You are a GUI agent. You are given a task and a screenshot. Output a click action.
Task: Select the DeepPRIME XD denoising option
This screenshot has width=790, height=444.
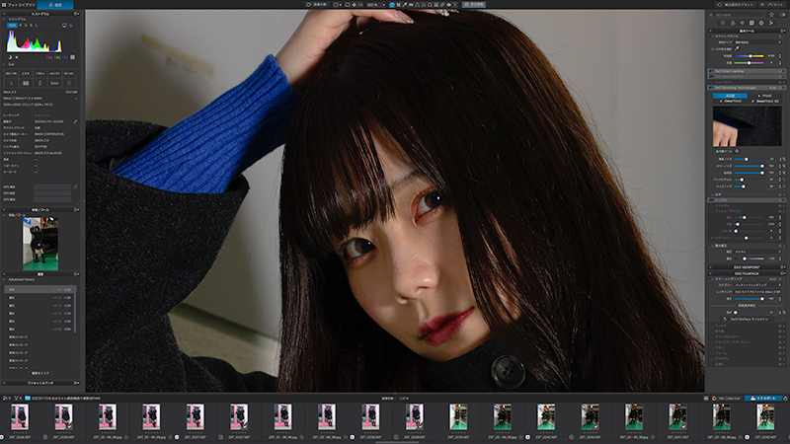[x=766, y=102]
